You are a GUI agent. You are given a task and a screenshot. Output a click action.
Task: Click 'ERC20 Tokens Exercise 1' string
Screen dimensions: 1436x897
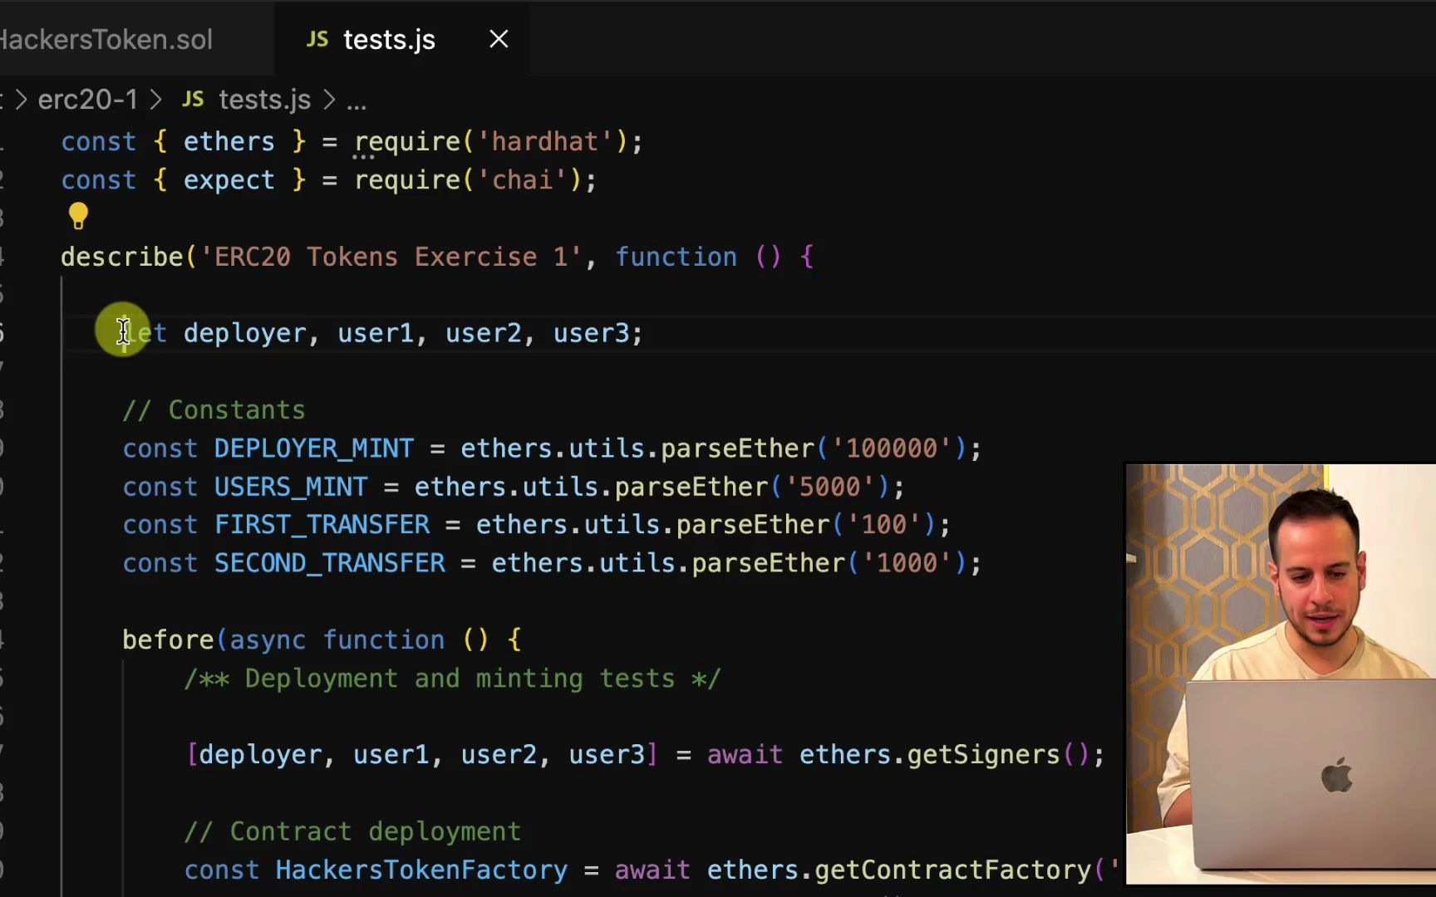pos(391,257)
